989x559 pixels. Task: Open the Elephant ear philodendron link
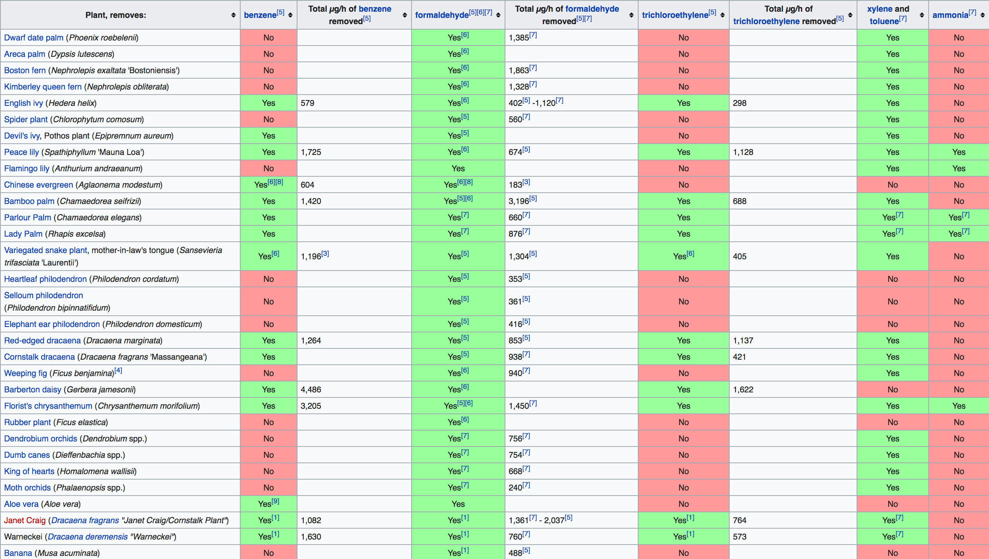[x=52, y=324]
